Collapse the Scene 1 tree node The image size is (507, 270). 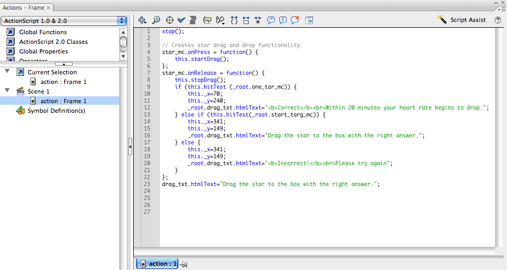[7, 90]
